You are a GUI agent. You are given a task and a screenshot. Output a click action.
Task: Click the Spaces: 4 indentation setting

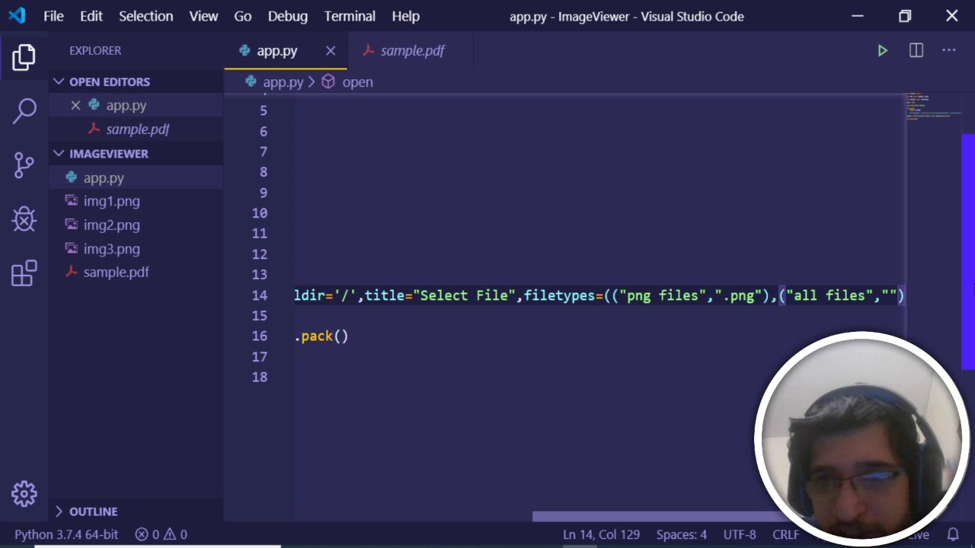point(681,534)
